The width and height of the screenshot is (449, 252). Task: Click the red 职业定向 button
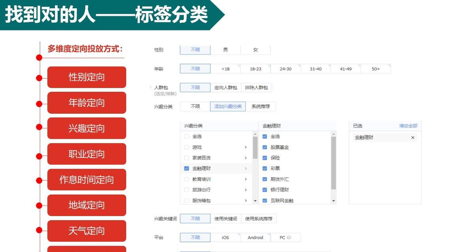[x=86, y=154]
